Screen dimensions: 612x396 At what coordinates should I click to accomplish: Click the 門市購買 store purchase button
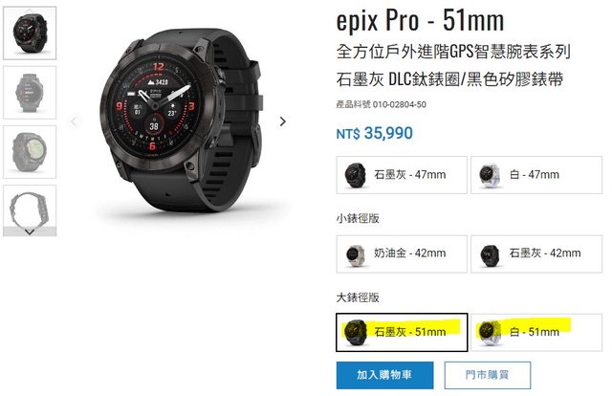487,375
